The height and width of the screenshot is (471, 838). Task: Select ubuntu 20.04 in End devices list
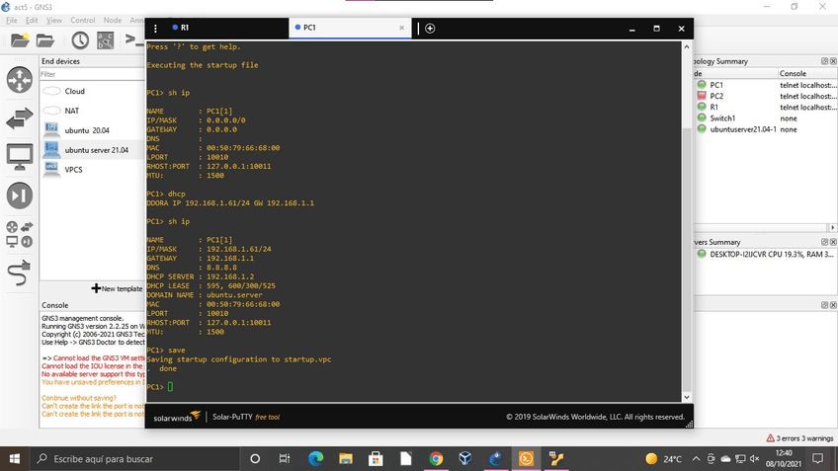click(87, 130)
